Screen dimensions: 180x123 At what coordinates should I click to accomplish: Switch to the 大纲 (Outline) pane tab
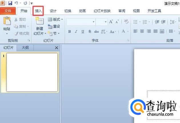click(25, 48)
